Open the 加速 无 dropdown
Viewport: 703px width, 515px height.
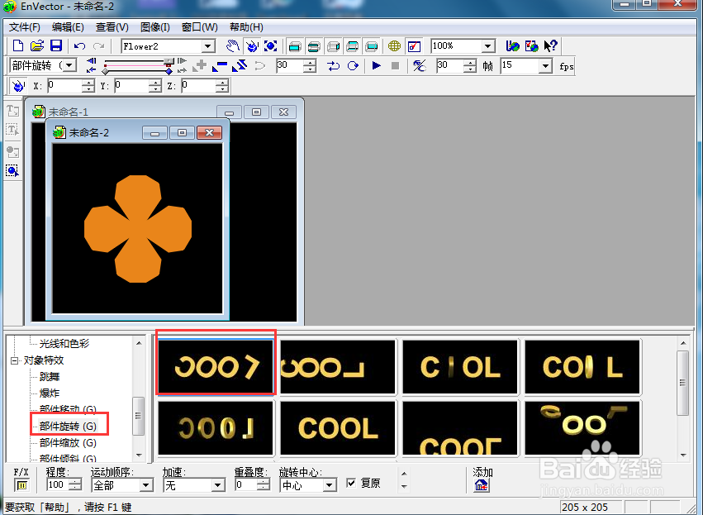(x=218, y=485)
